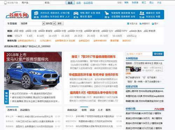Screen dimensions: 175x130
Task: Choose the 100万以上 price filter
Action: tap(132, 36)
